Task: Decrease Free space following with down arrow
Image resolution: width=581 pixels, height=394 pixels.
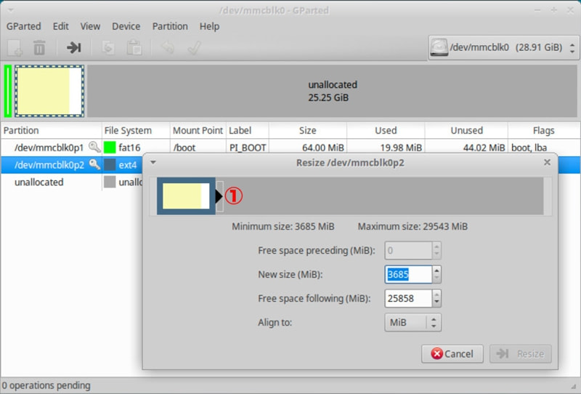Action: (x=436, y=302)
